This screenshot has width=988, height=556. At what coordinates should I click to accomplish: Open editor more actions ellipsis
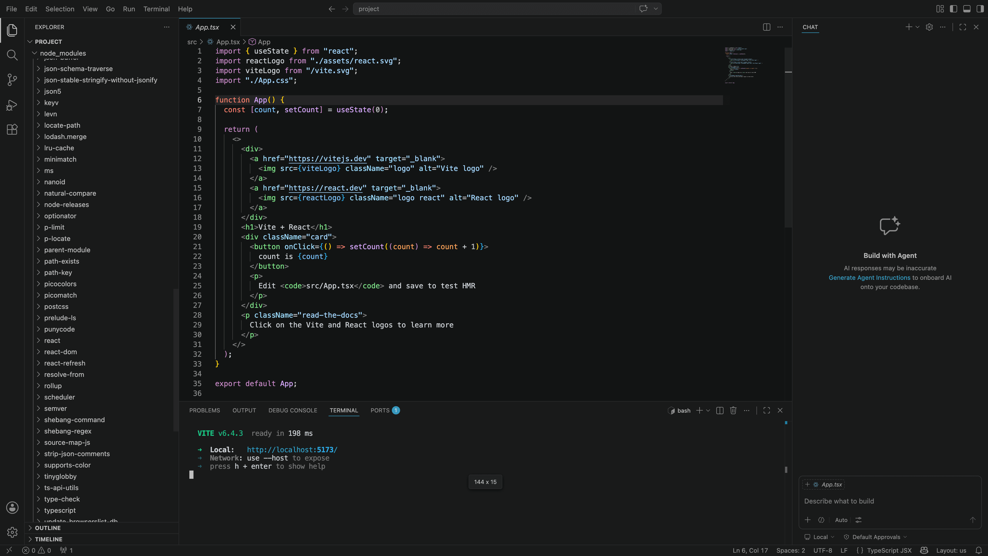pos(780,27)
